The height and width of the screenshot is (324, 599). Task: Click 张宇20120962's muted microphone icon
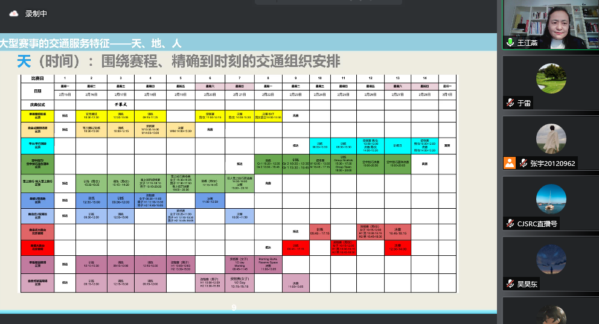[x=524, y=163]
